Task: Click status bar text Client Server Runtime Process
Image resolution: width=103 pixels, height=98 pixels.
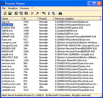Action: pyautogui.click(x=16, y=95)
